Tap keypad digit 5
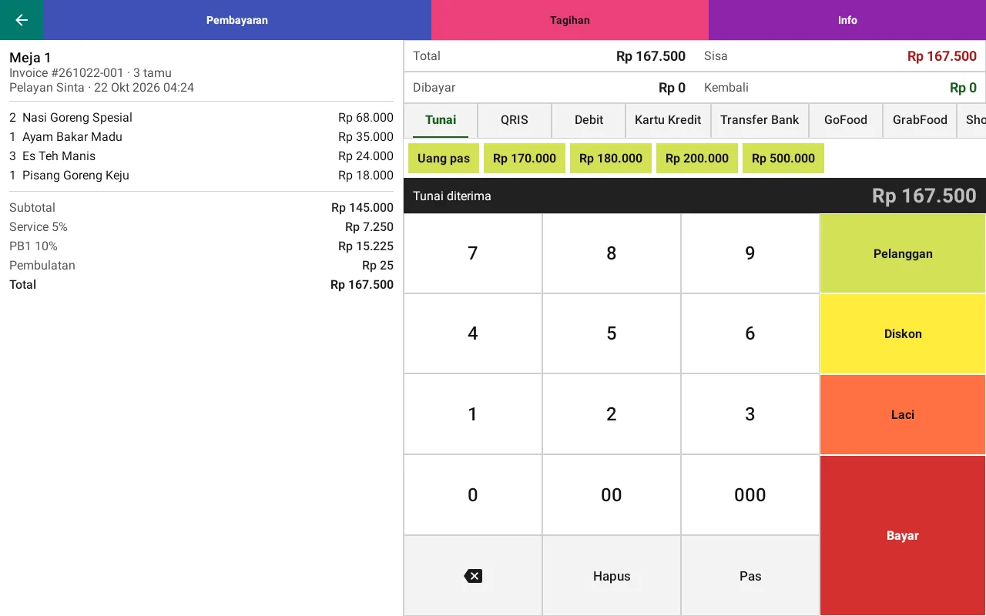Viewport: 986px width, 616px height. [612, 333]
